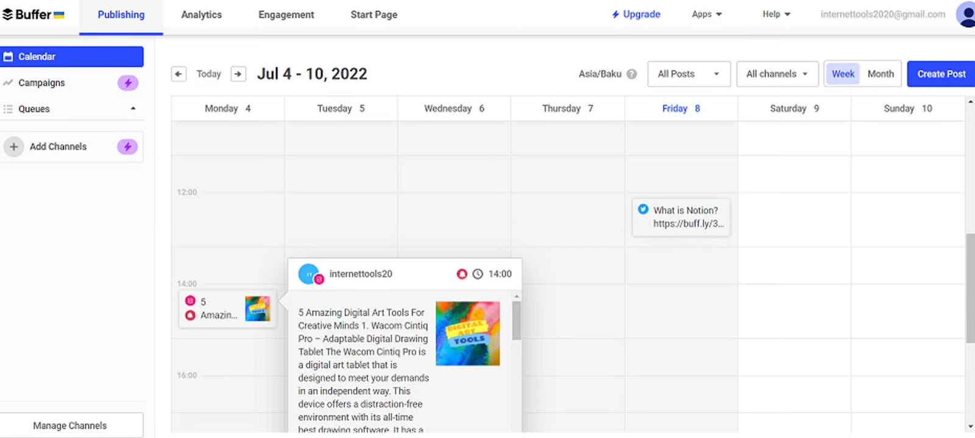Click the account email internettools2020@gmail.com
Image resolution: width=975 pixels, height=438 pixels.
[x=883, y=14]
